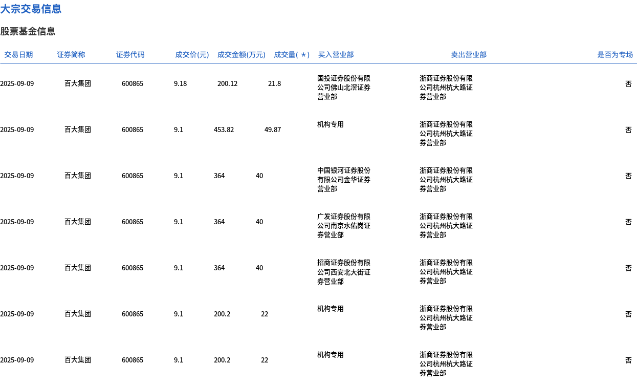Click the 200.12 amount cell
This screenshot has width=637, height=386.
[227, 83]
